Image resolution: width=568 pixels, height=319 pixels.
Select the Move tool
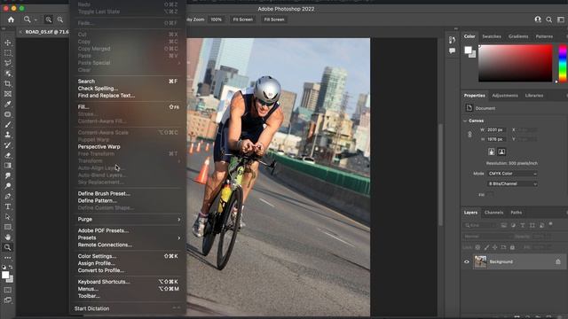(8, 43)
